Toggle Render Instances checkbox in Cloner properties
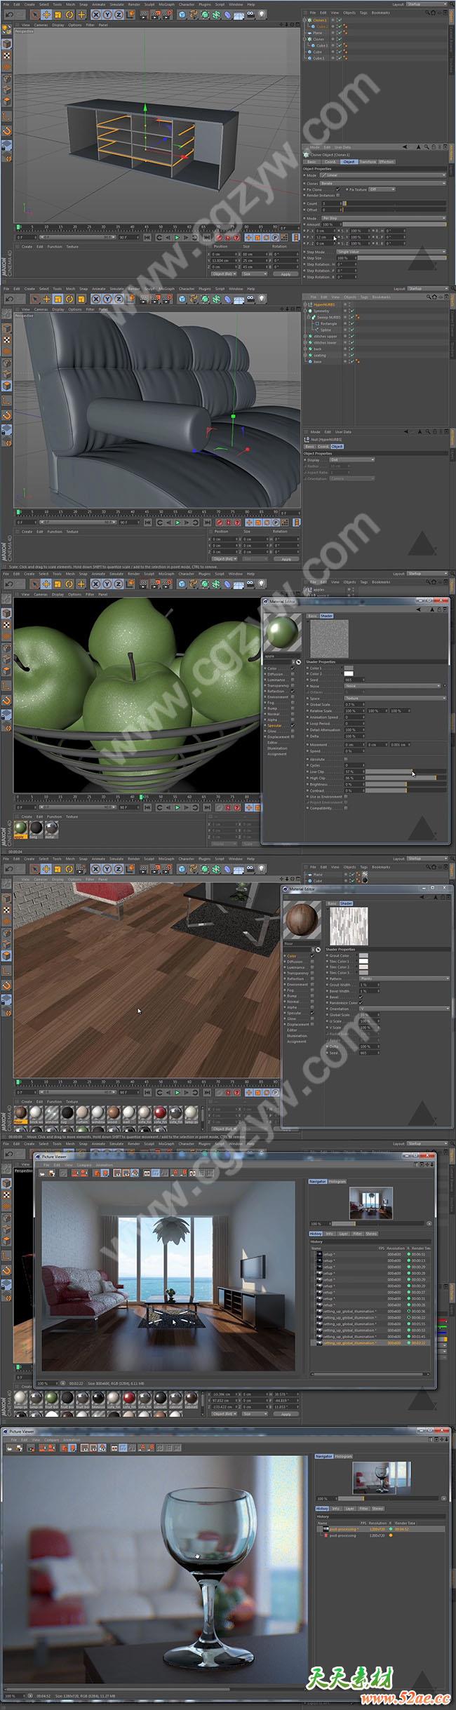 pyautogui.click(x=337, y=196)
